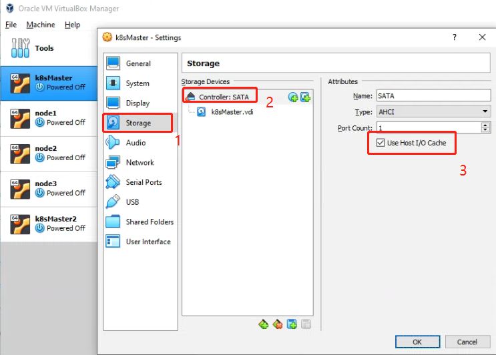Image resolution: width=496 pixels, height=355 pixels.
Task: Click the Serial Ports connector icon
Action: [x=113, y=182]
